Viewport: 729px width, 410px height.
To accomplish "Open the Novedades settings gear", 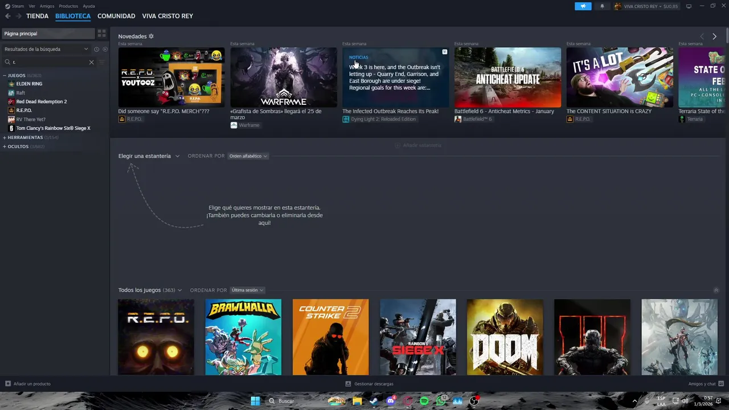I will coord(151,36).
